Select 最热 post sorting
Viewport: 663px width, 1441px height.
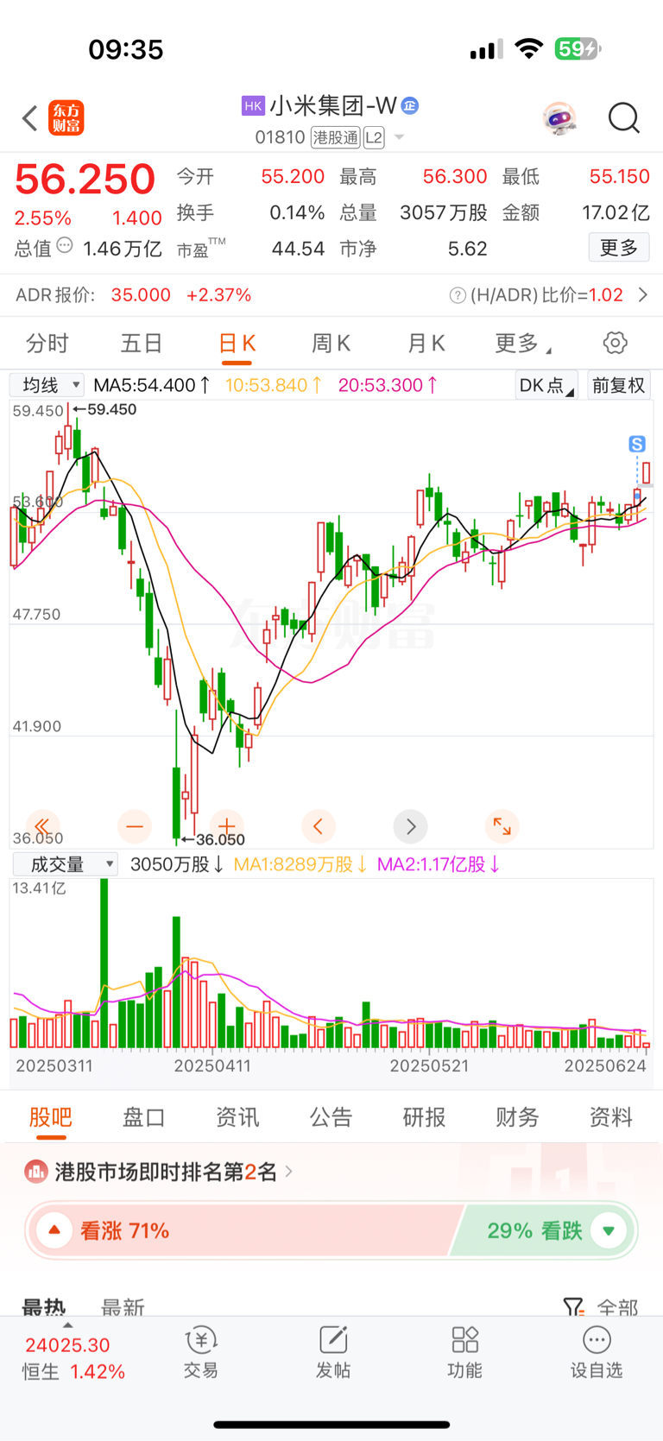[44, 1307]
